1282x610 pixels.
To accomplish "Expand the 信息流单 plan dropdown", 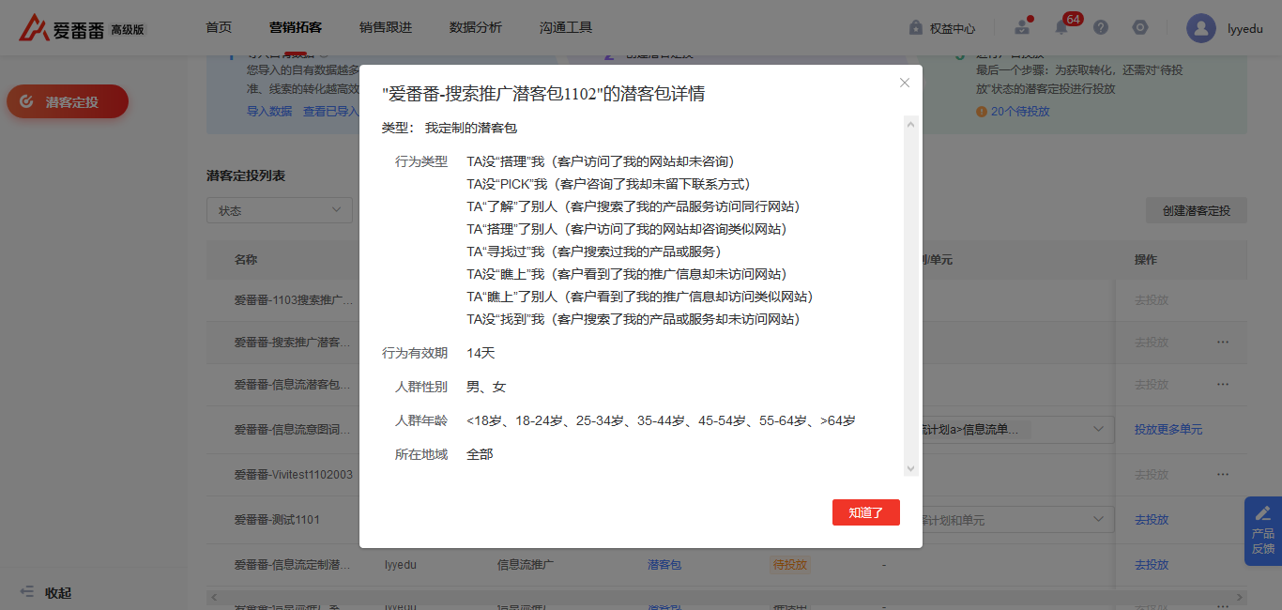I will [x=1098, y=430].
